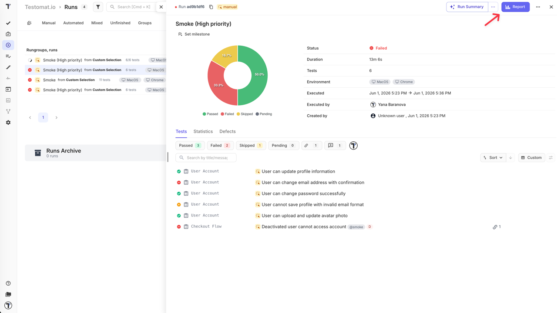557x313 pixels.
Task: Open the Runs play icon in sidebar
Action: click(x=8, y=45)
